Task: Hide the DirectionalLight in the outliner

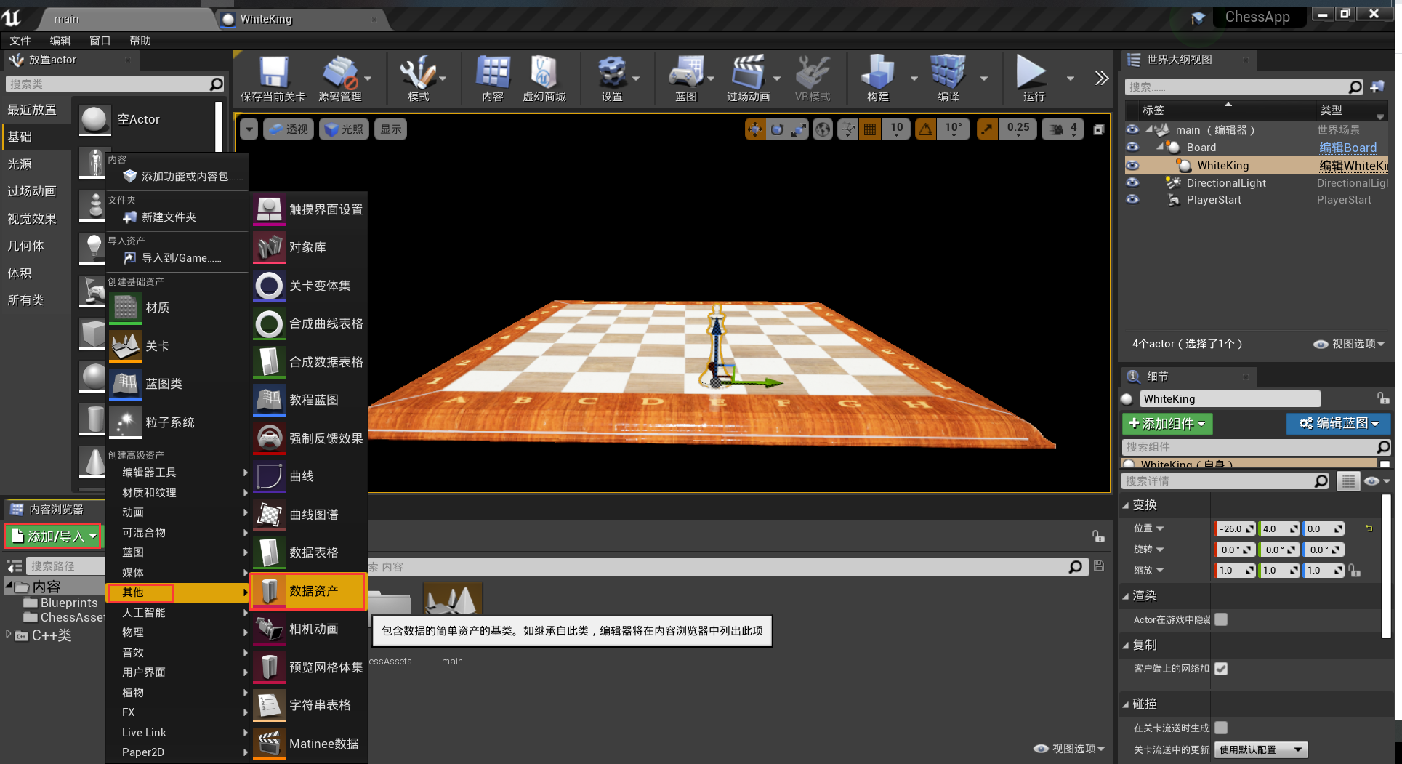Action: coord(1132,183)
